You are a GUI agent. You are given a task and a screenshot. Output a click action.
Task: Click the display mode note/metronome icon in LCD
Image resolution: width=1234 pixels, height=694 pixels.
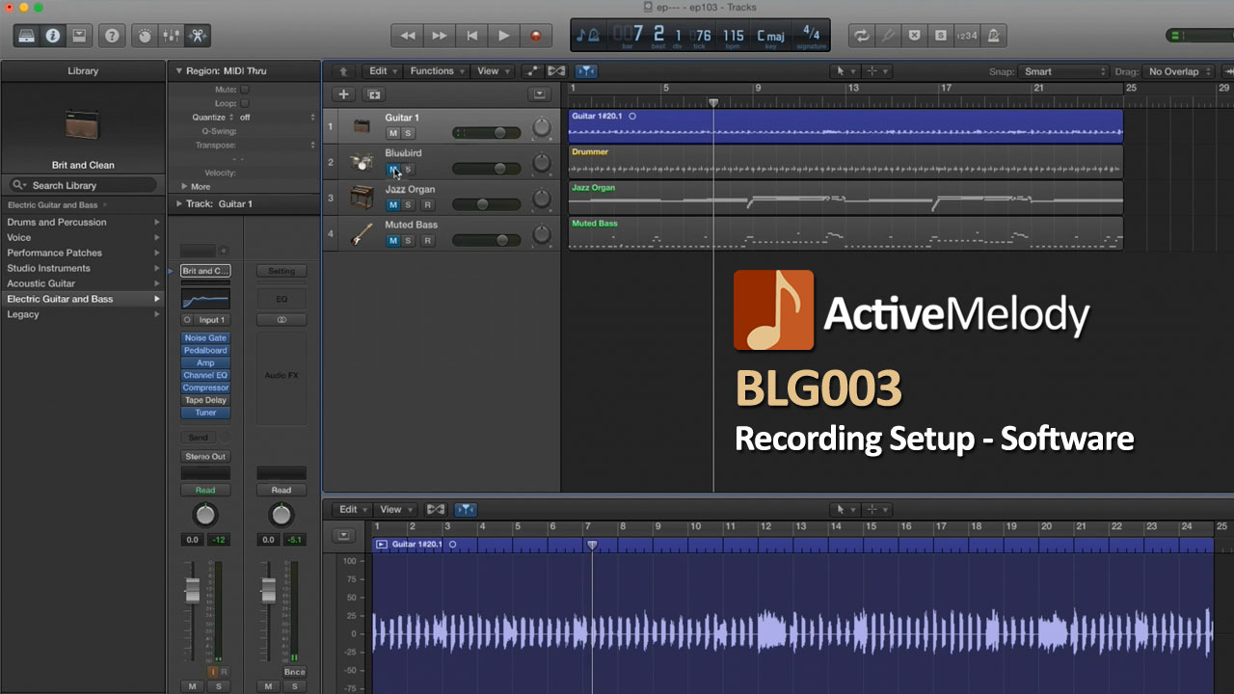[587, 36]
